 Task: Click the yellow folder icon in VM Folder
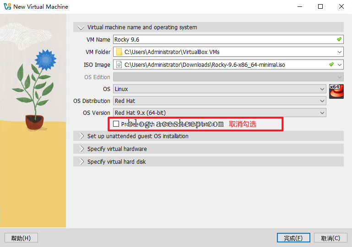coord(119,52)
